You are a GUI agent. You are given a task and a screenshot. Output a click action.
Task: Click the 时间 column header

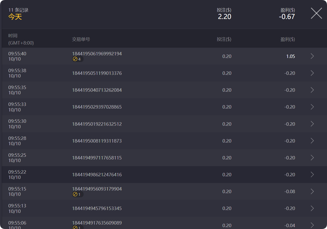pos(13,36)
